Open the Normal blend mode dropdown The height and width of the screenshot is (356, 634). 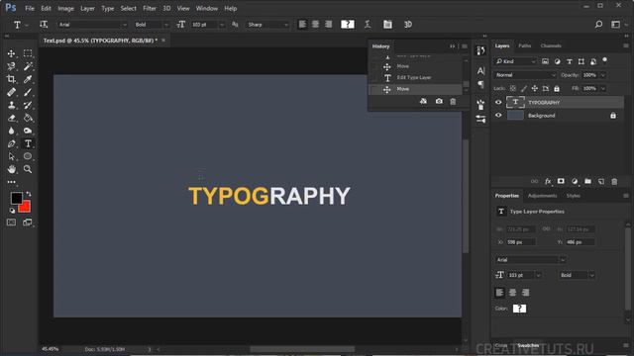click(525, 75)
